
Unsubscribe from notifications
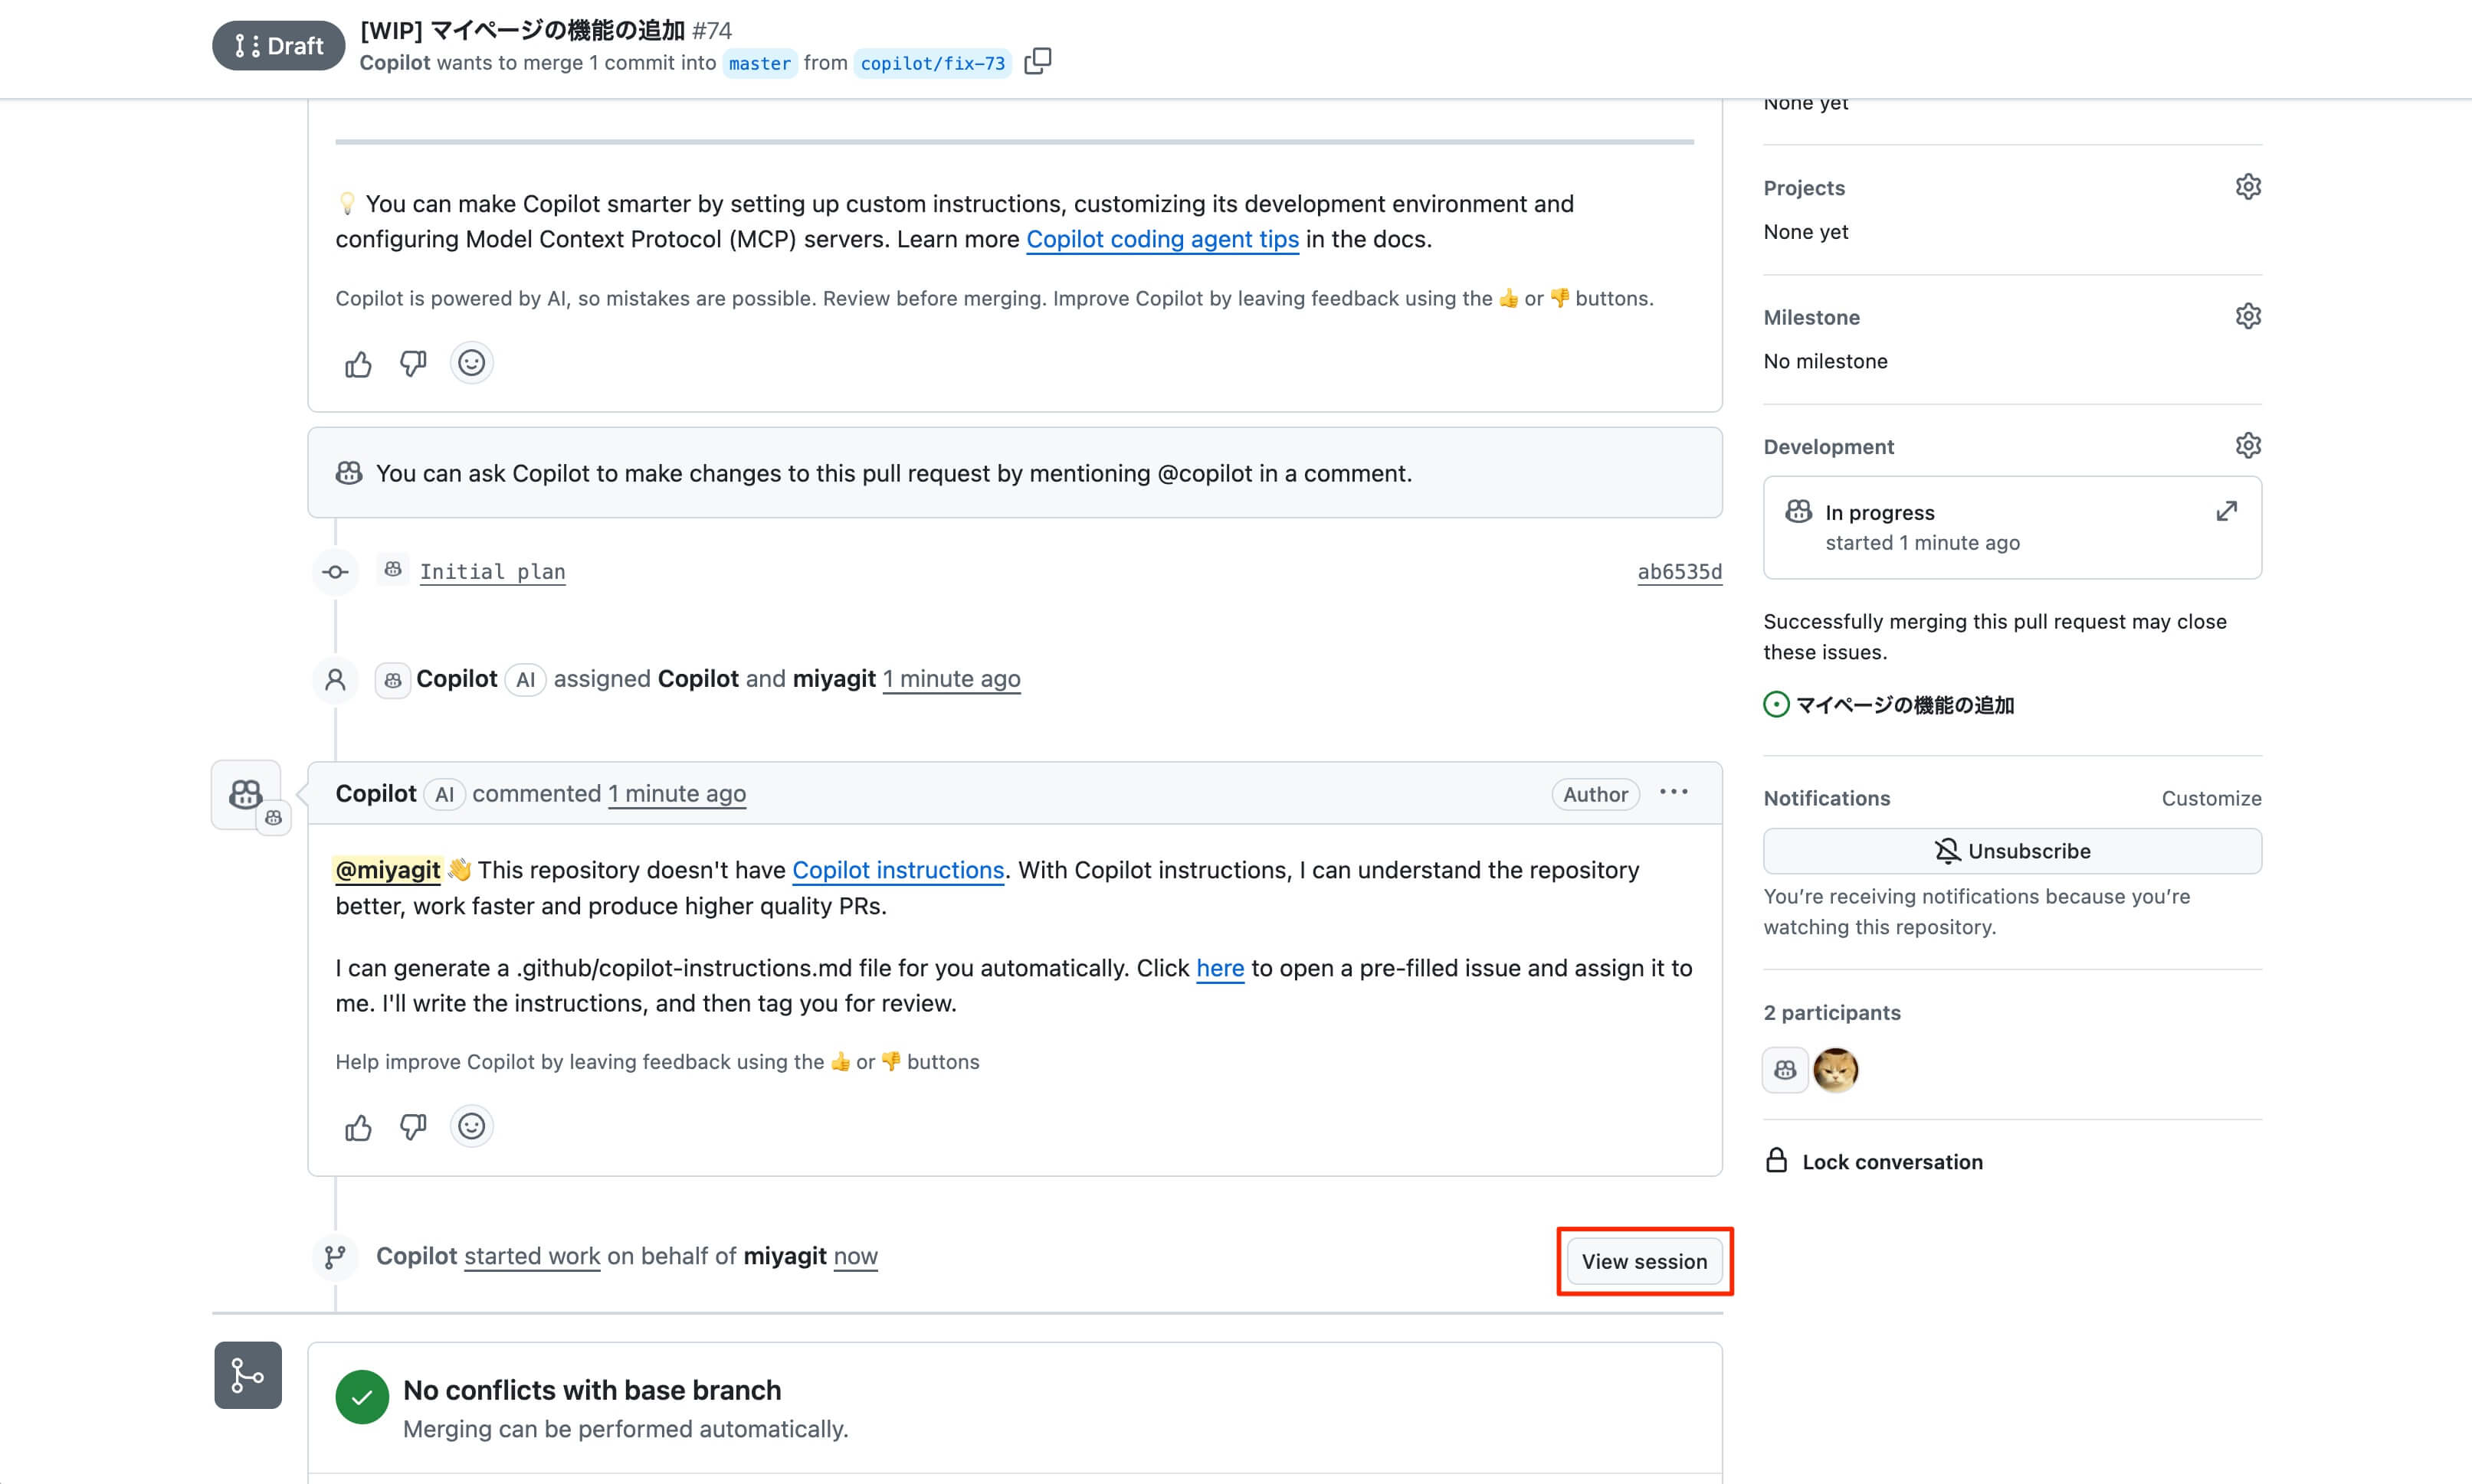click(x=2011, y=852)
